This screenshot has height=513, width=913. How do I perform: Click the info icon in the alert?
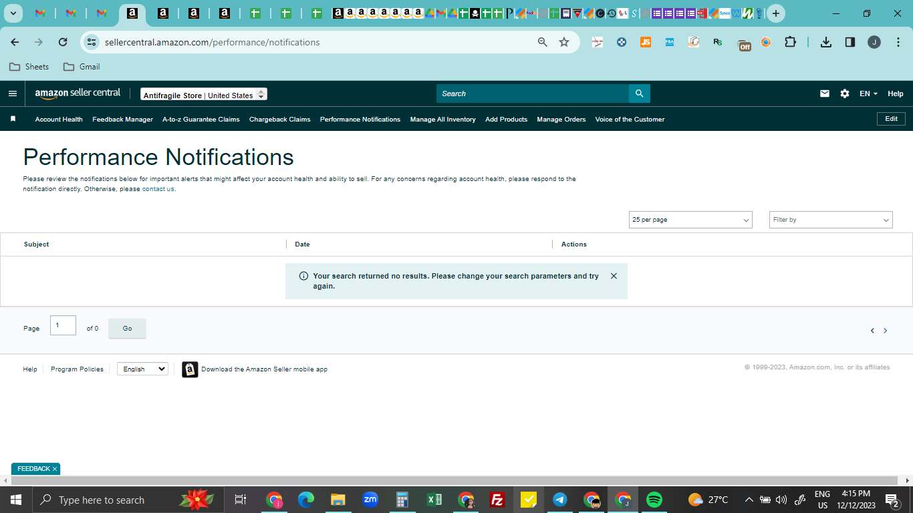[303, 276]
